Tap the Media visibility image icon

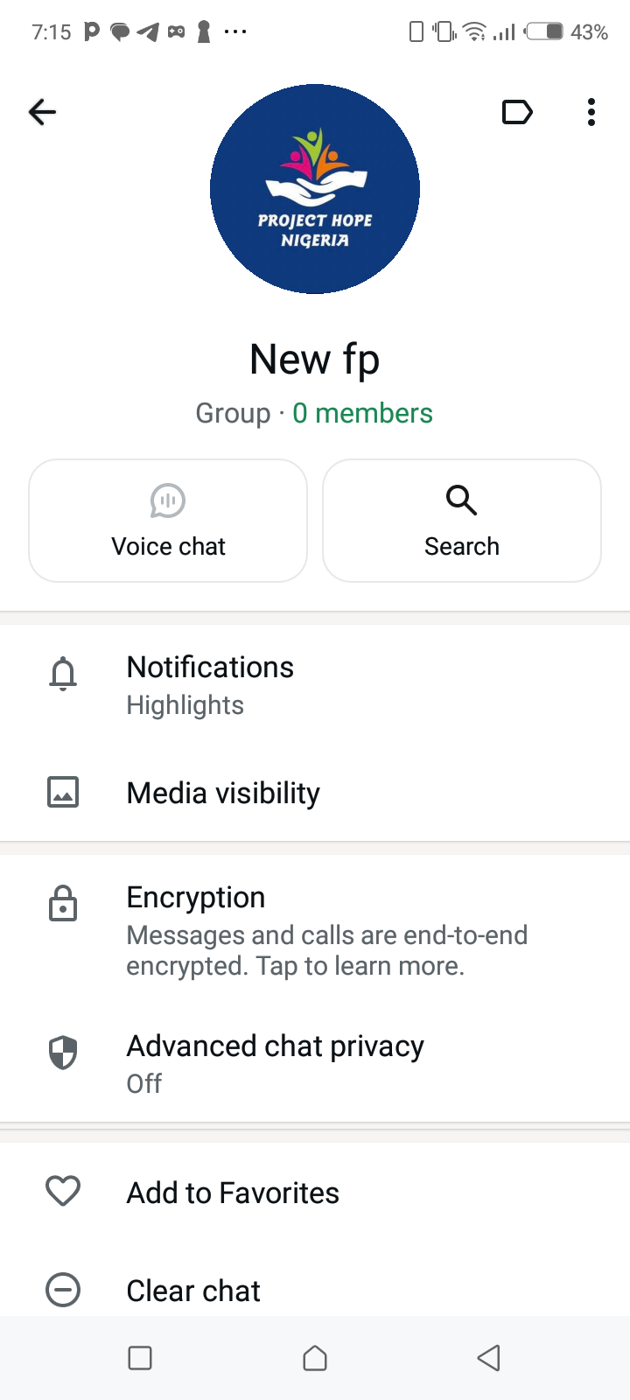(x=63, y=793)
